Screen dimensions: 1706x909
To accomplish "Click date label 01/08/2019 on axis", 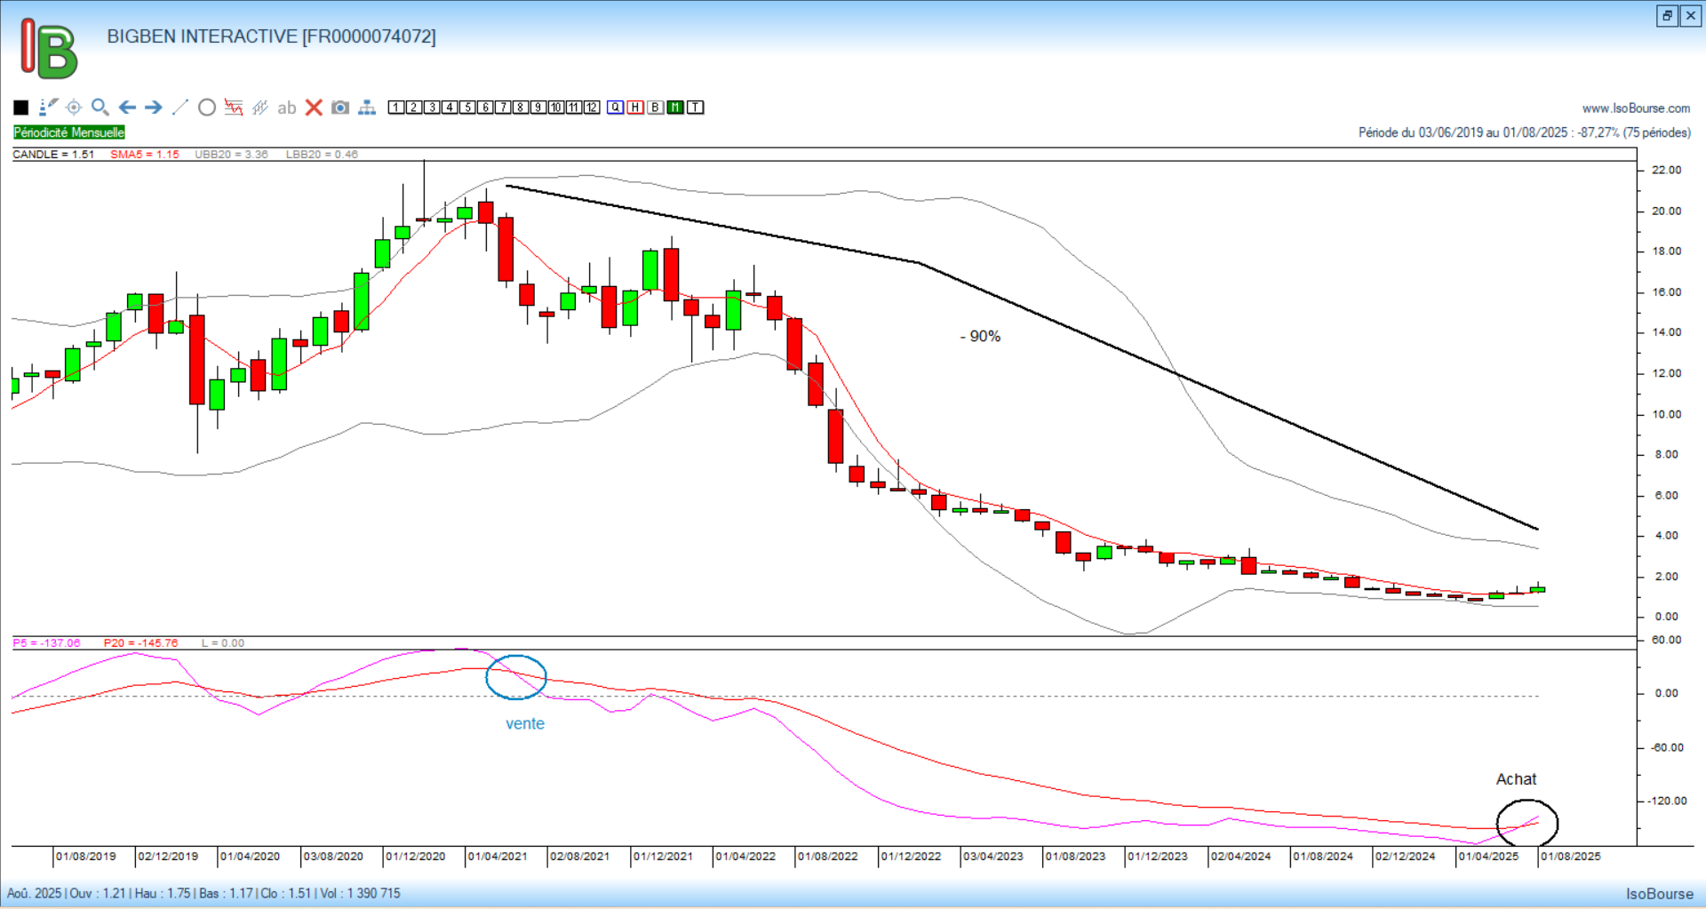I will (86, 857).
